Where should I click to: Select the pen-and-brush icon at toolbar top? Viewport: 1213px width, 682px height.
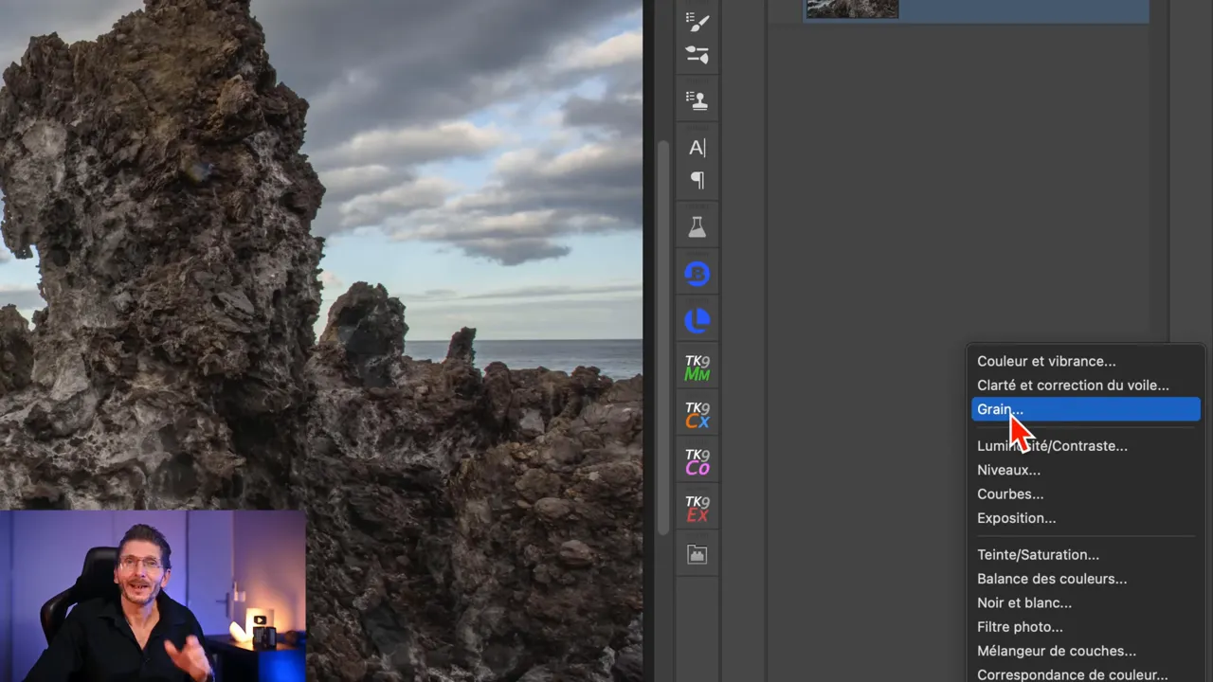pos(697,21)
